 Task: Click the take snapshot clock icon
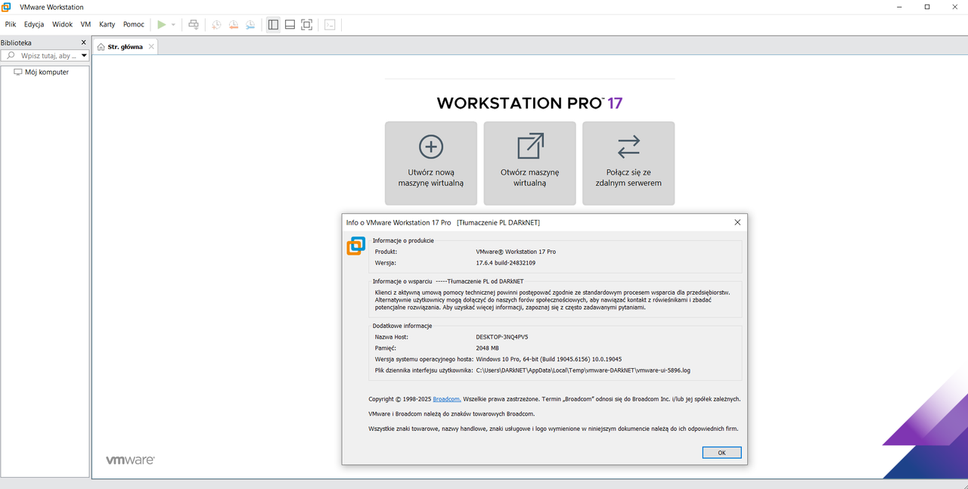(x=216, y=24)
